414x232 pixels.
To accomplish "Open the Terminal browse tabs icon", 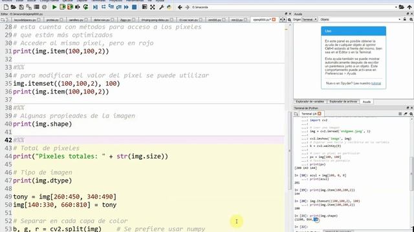I will pos(296,114).
